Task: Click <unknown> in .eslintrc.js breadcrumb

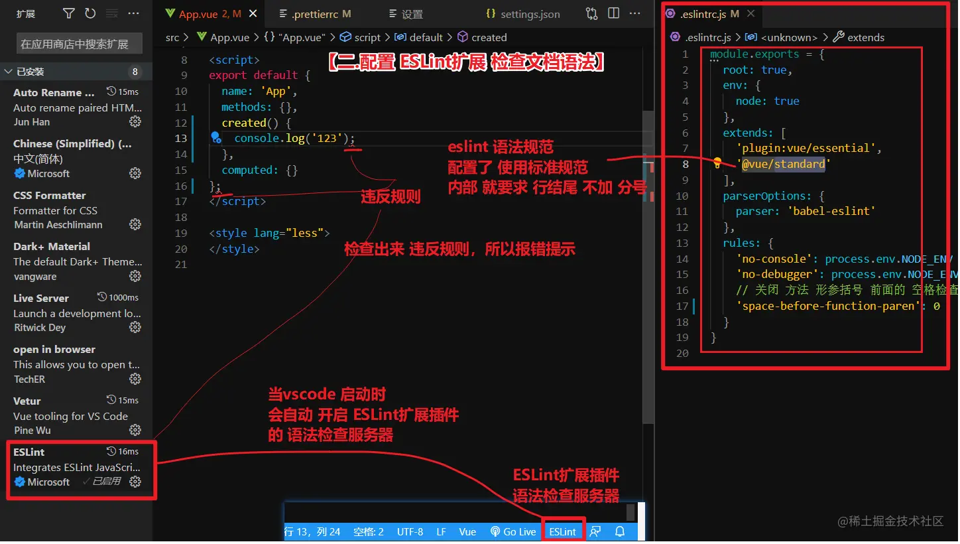Action: (782, 37)
